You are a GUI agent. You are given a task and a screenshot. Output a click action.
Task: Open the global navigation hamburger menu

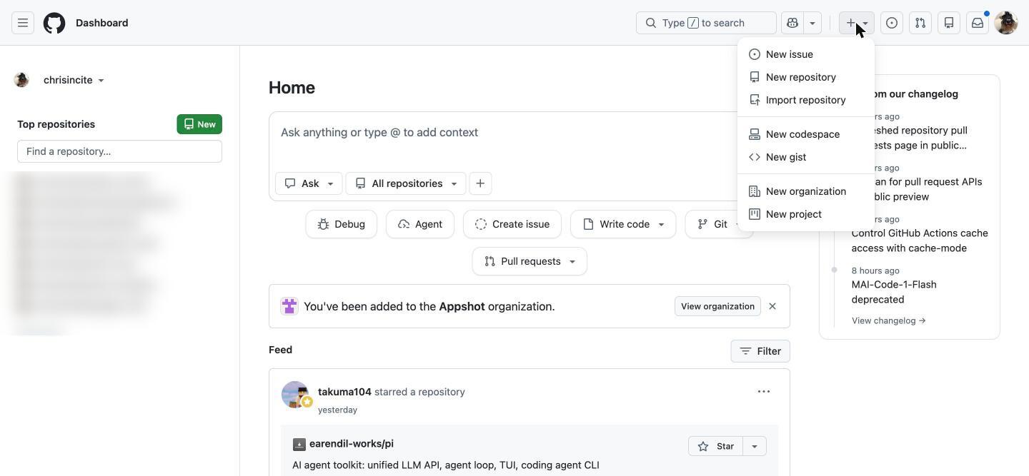pos(23,23)
